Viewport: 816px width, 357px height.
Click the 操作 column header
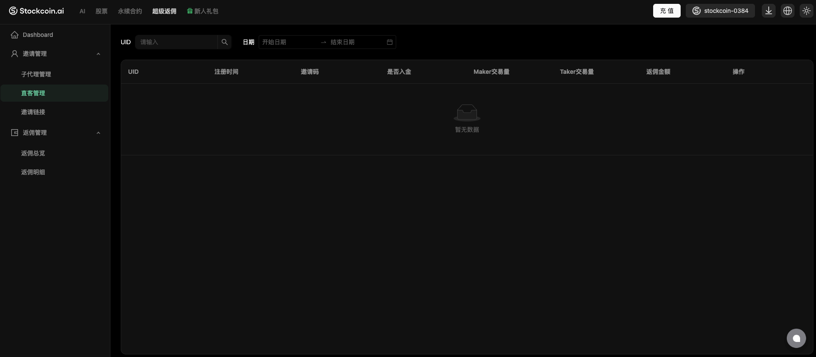pyautogui.click(x=739, y=72)
